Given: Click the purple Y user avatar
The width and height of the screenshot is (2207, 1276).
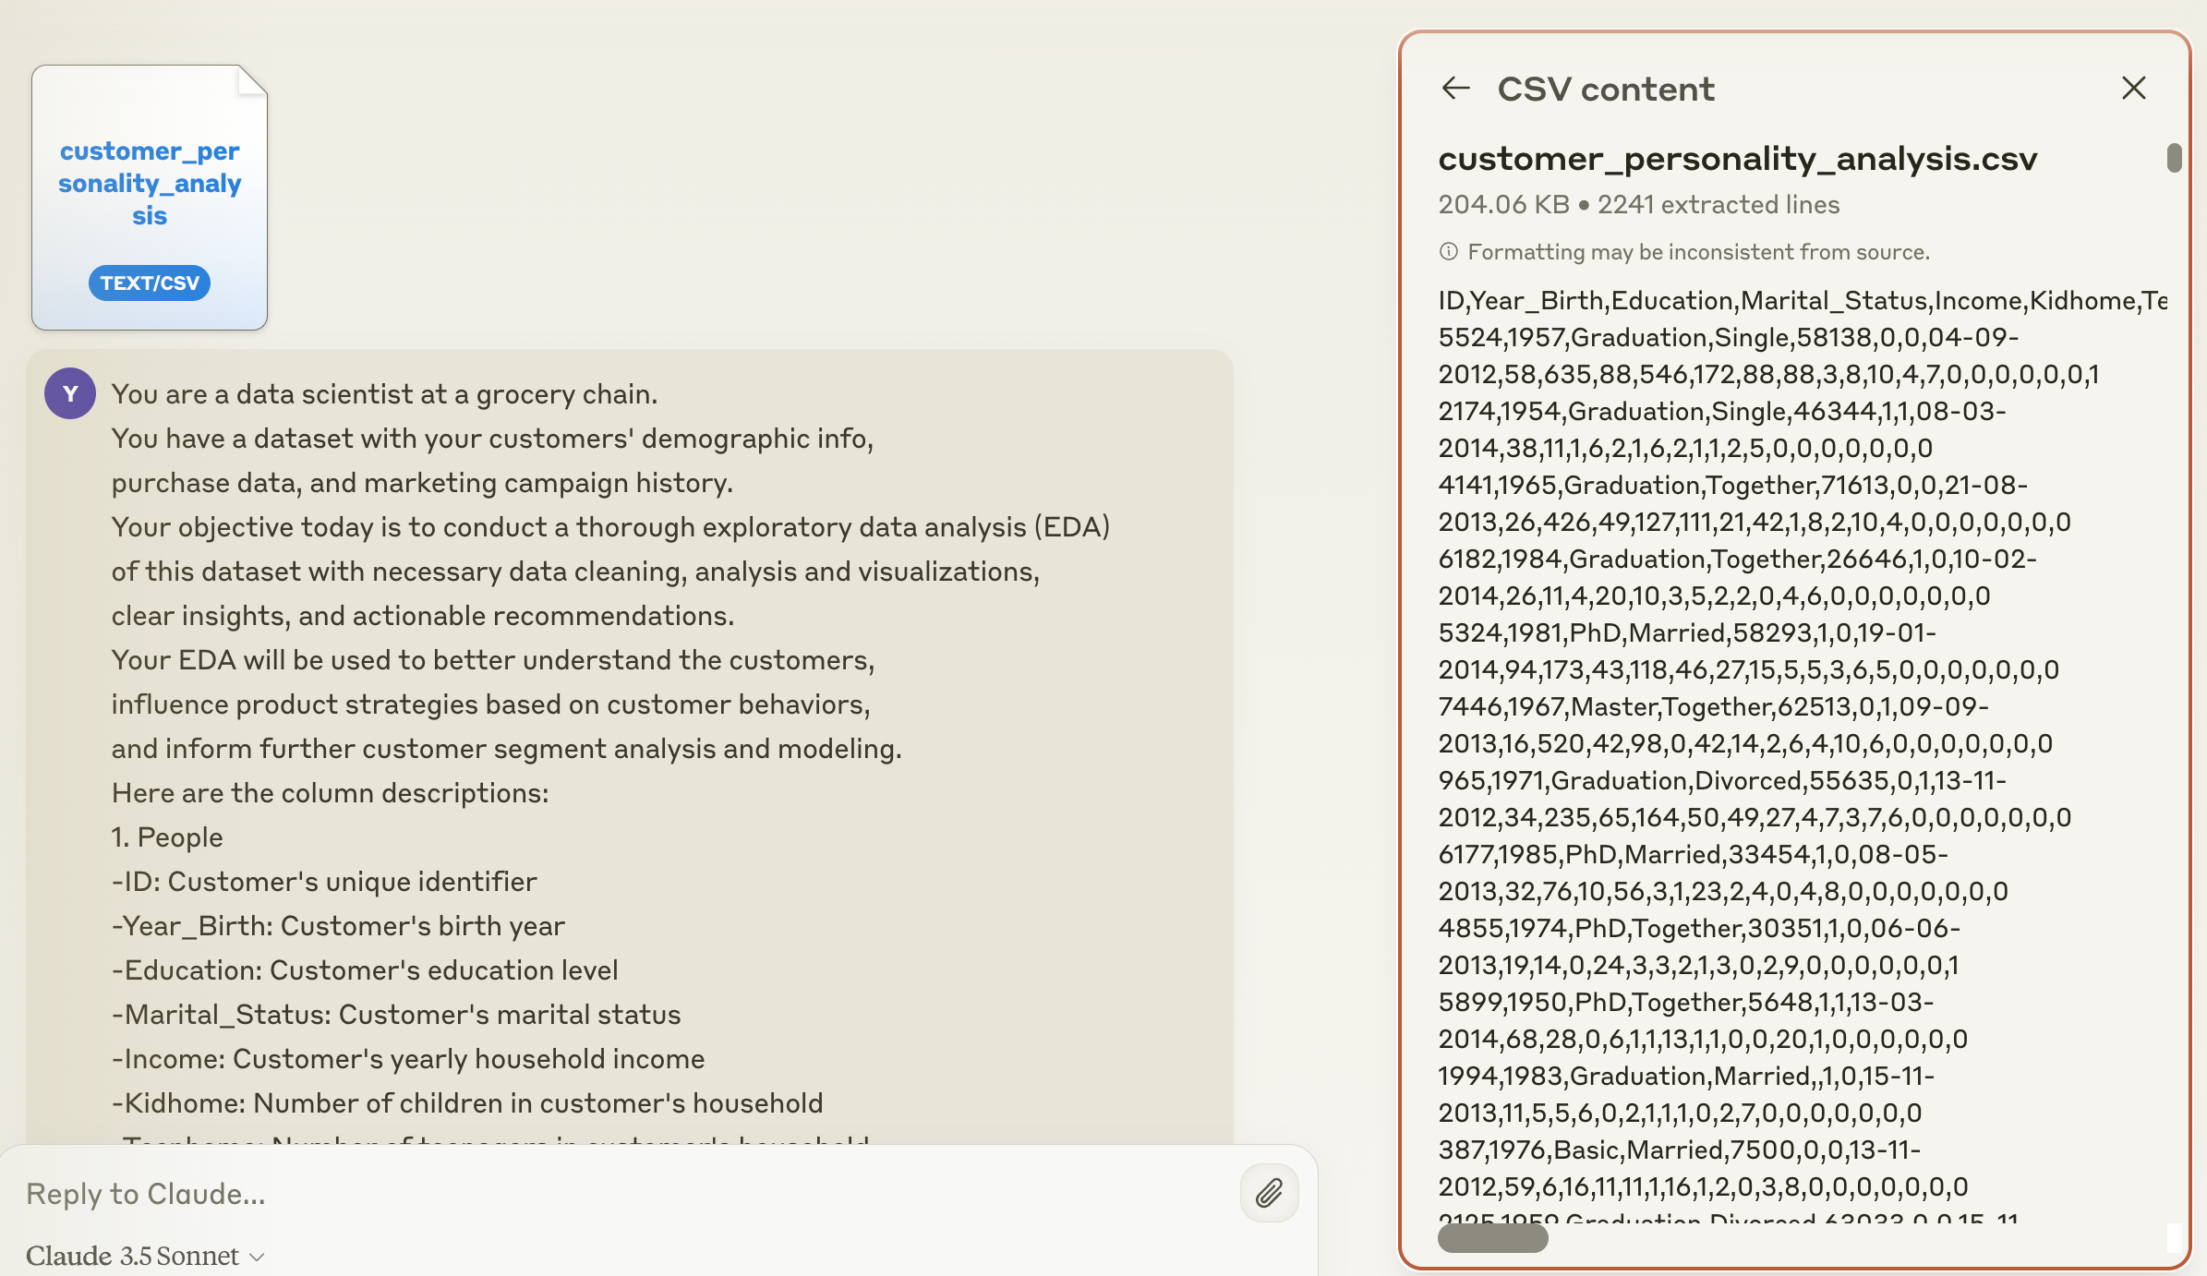Looking at the screenshot, I should click(70, 394).
